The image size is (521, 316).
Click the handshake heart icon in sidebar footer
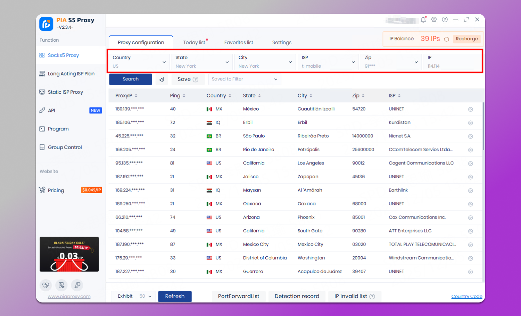[46, 285]
